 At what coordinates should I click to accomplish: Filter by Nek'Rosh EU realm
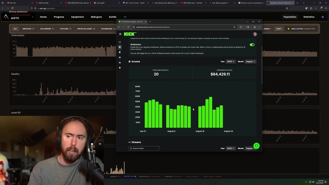(29, 29)
